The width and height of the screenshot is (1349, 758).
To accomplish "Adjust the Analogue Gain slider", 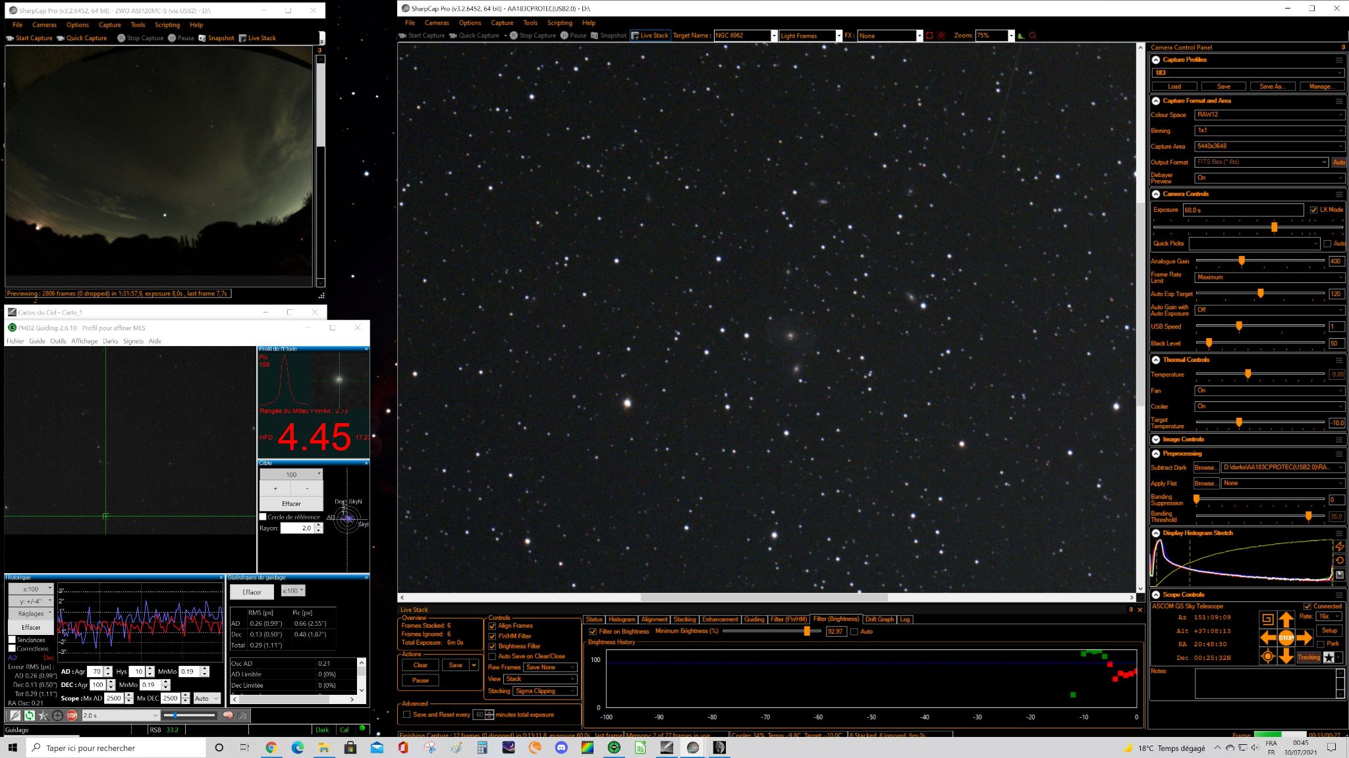I will point(1241,261).
